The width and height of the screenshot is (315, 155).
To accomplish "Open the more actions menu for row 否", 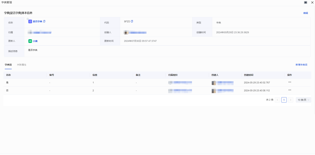I will point(290,90).
